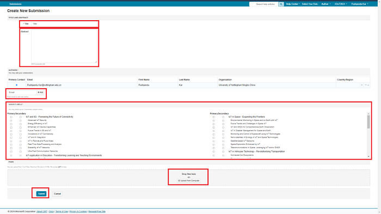Focus the author Email input field
The image size is (381, 214).
(x=22, y=93)
